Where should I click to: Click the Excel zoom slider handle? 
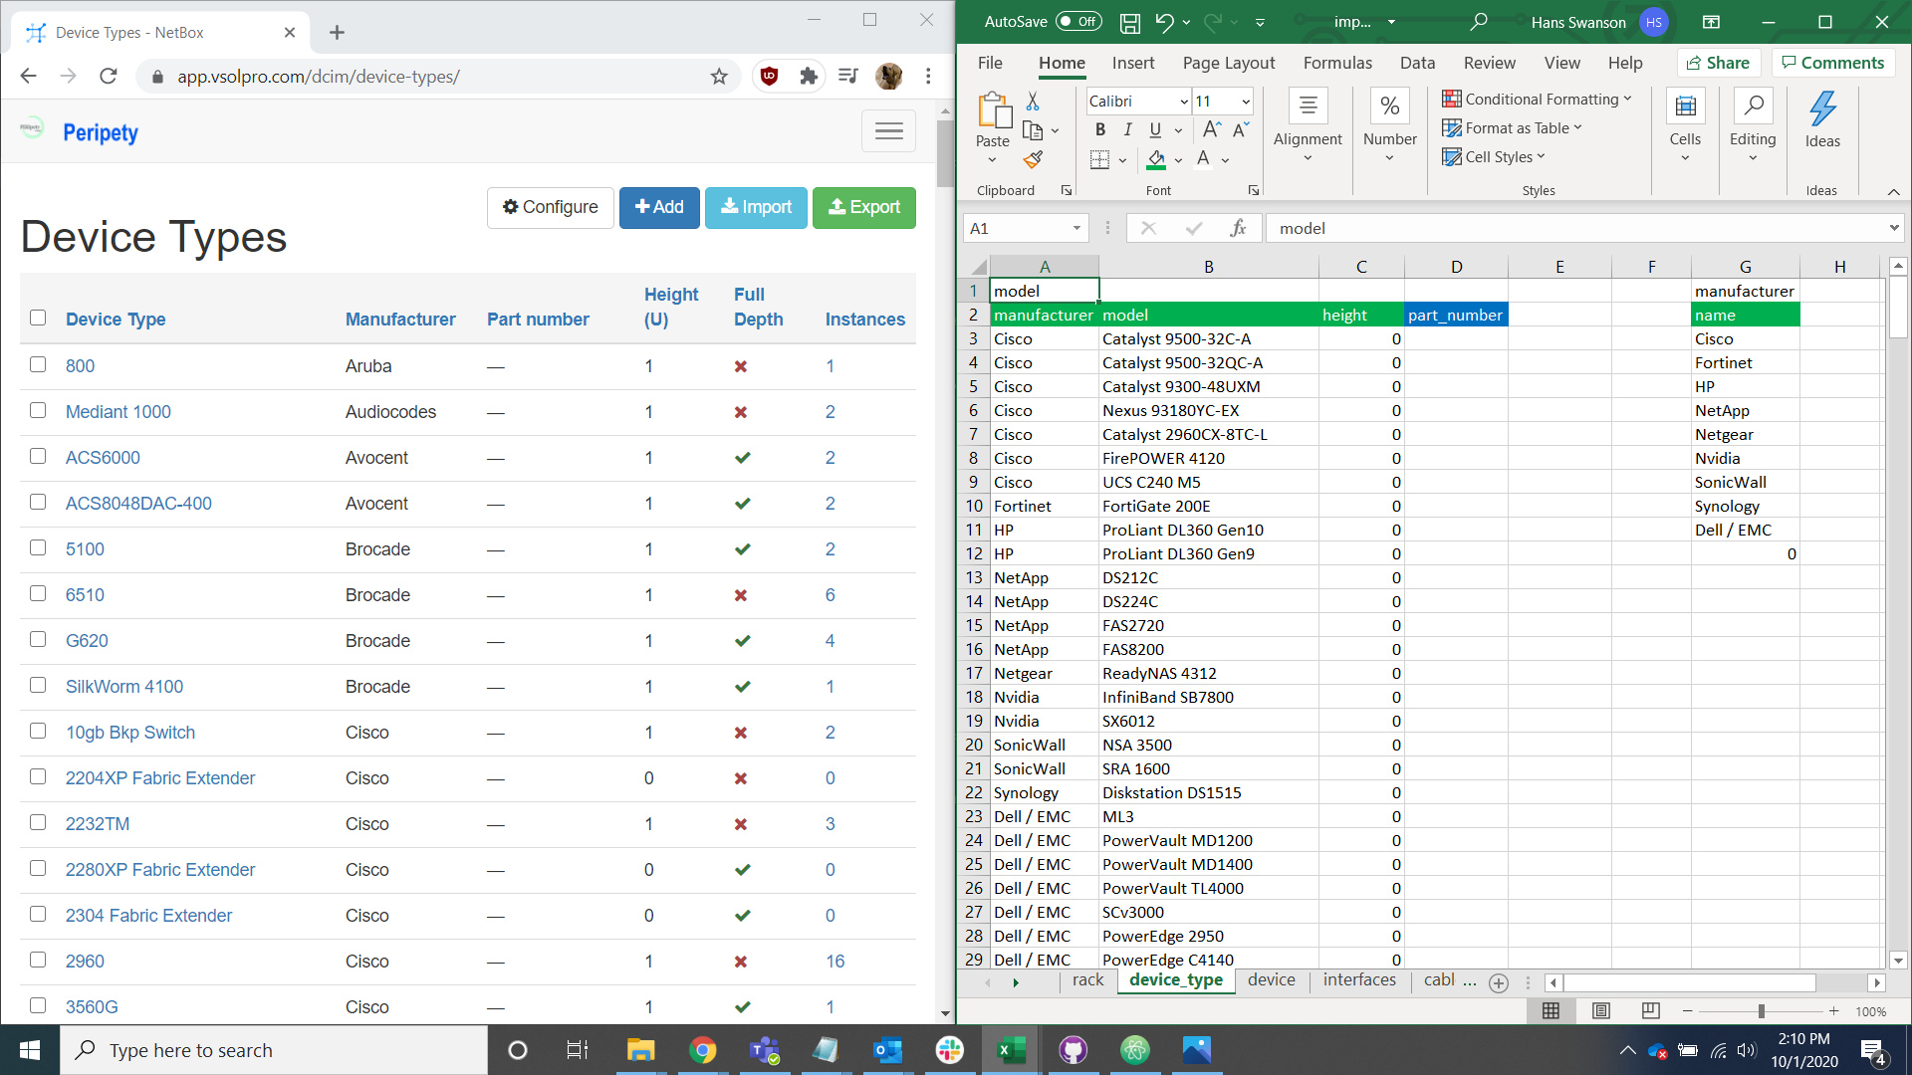(1761, 1011)
